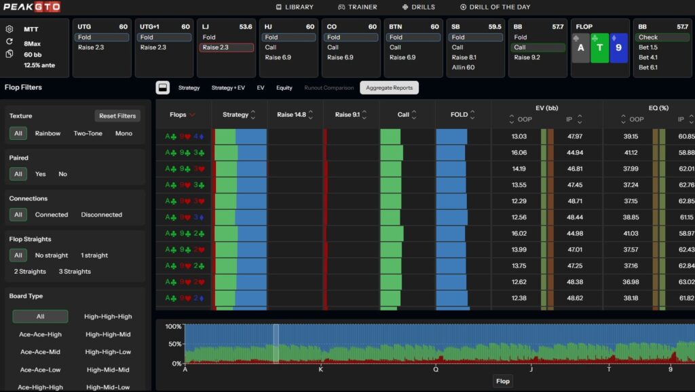Viewport: 695px width, 392px height.
Task: Open Trainer via its gamepad icon
Action: tap(341, 7)
